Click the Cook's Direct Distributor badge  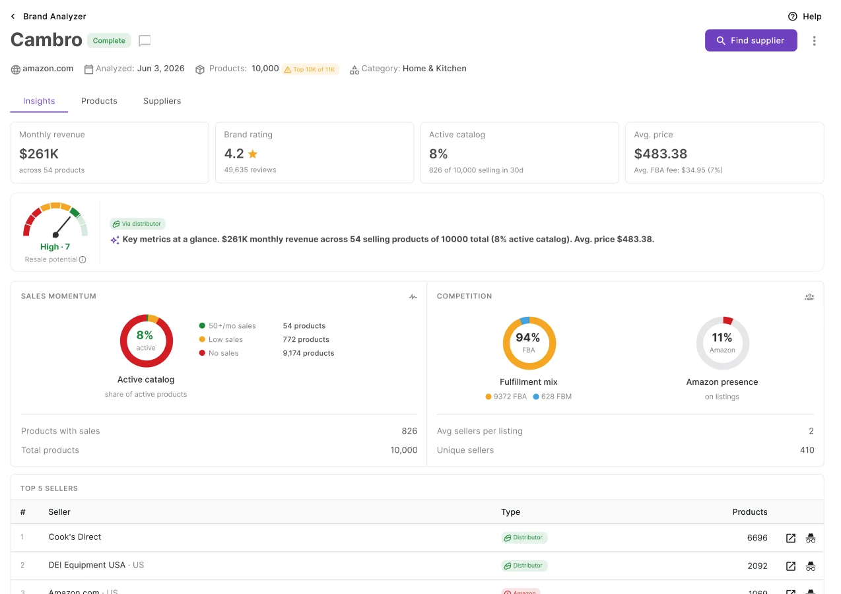pos(524,538)
